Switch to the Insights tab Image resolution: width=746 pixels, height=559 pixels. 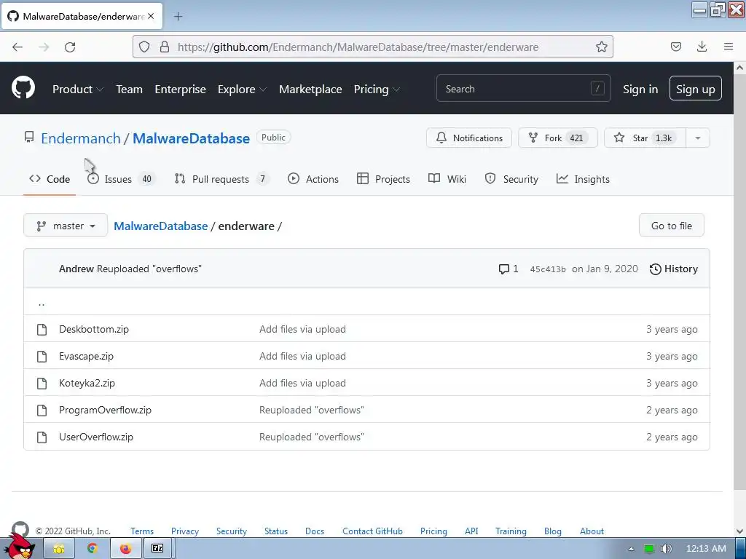(583, 179)
